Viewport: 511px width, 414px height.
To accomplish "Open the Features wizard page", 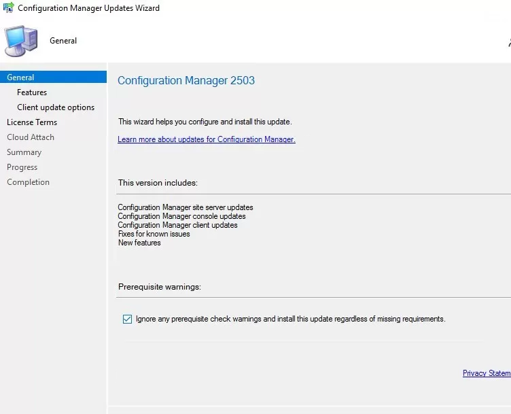I will click(x=32, y=92).
